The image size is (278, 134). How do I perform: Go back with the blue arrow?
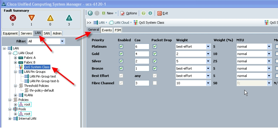point(90,13)
